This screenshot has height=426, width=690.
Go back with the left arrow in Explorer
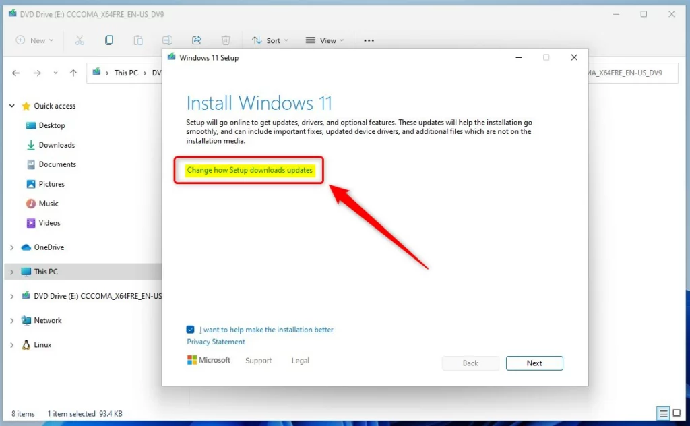pyautogui.click(x=16, y=73)
